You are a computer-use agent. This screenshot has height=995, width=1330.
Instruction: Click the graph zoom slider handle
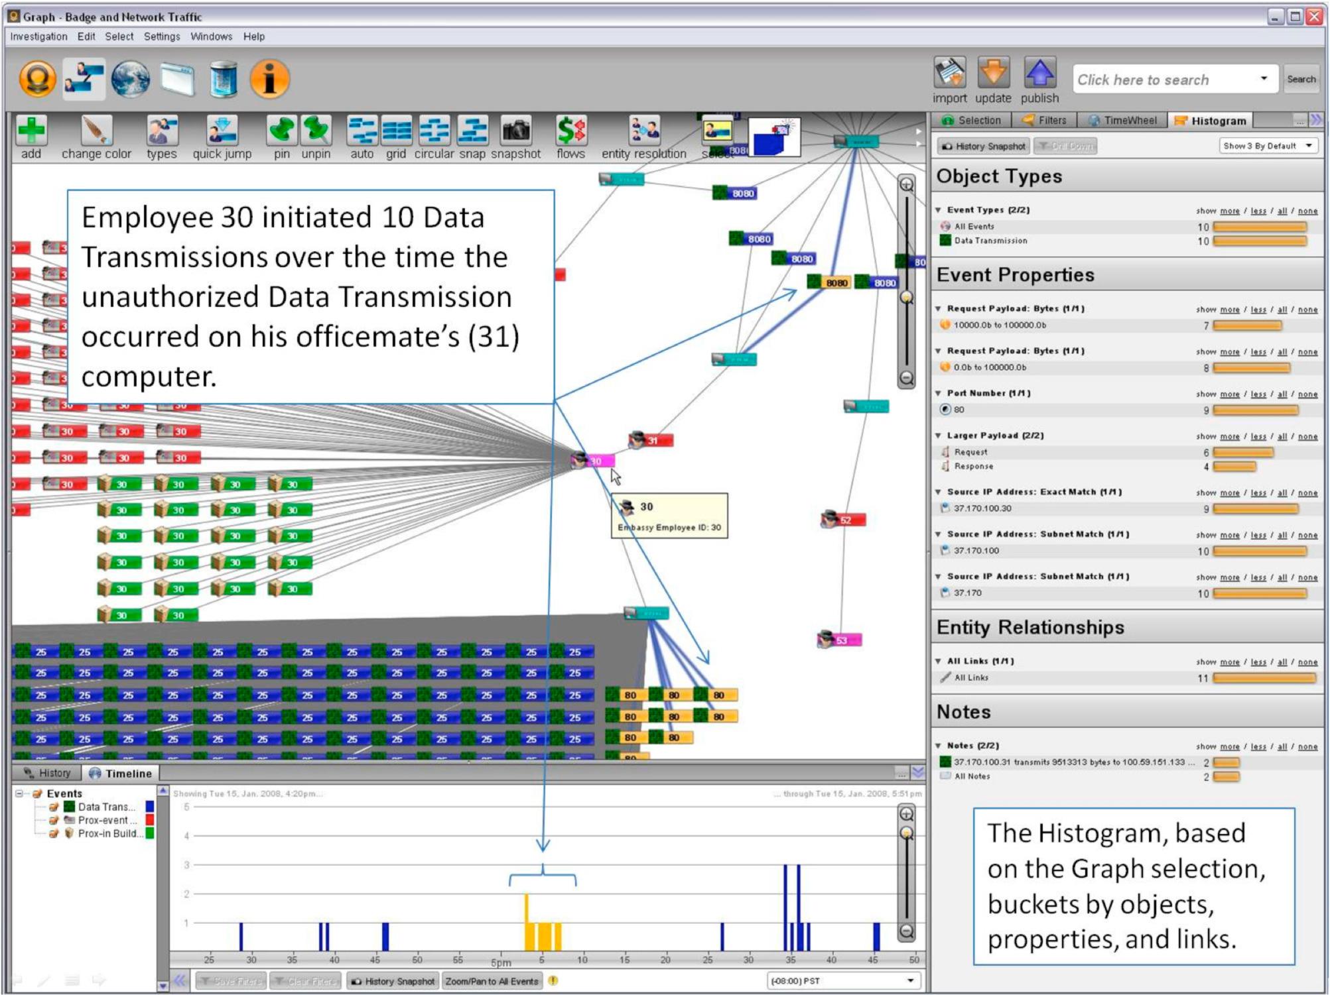(907, 298)
